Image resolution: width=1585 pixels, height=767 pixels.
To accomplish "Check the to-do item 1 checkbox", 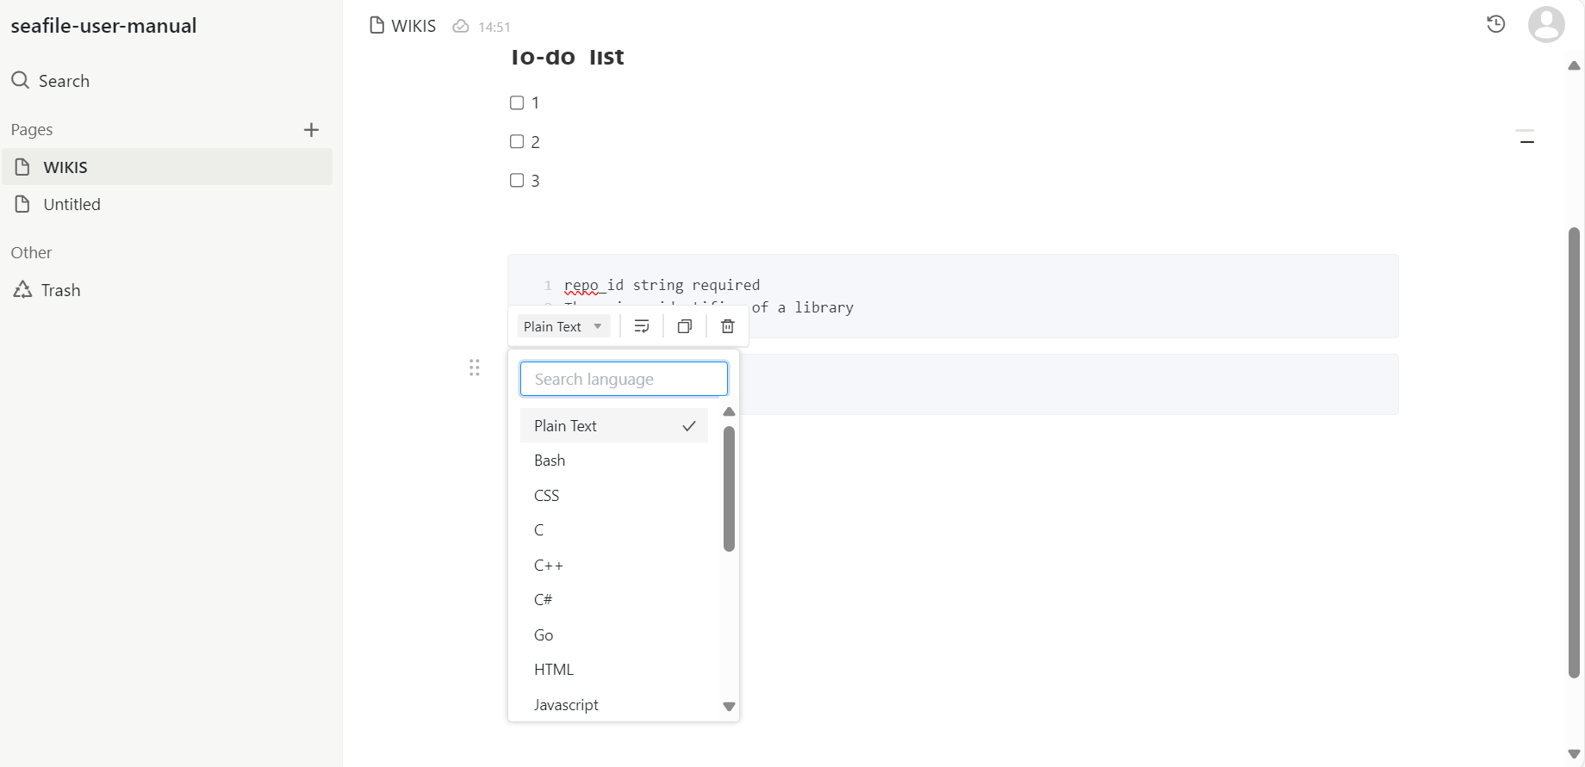I will [x=517, y=103].
